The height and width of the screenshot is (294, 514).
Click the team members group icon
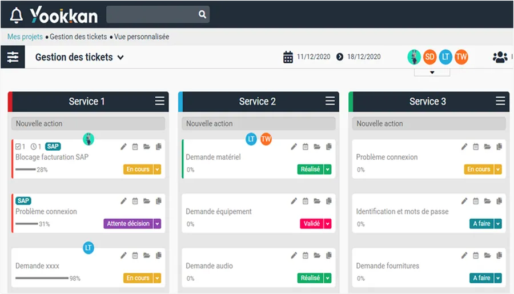500,57
